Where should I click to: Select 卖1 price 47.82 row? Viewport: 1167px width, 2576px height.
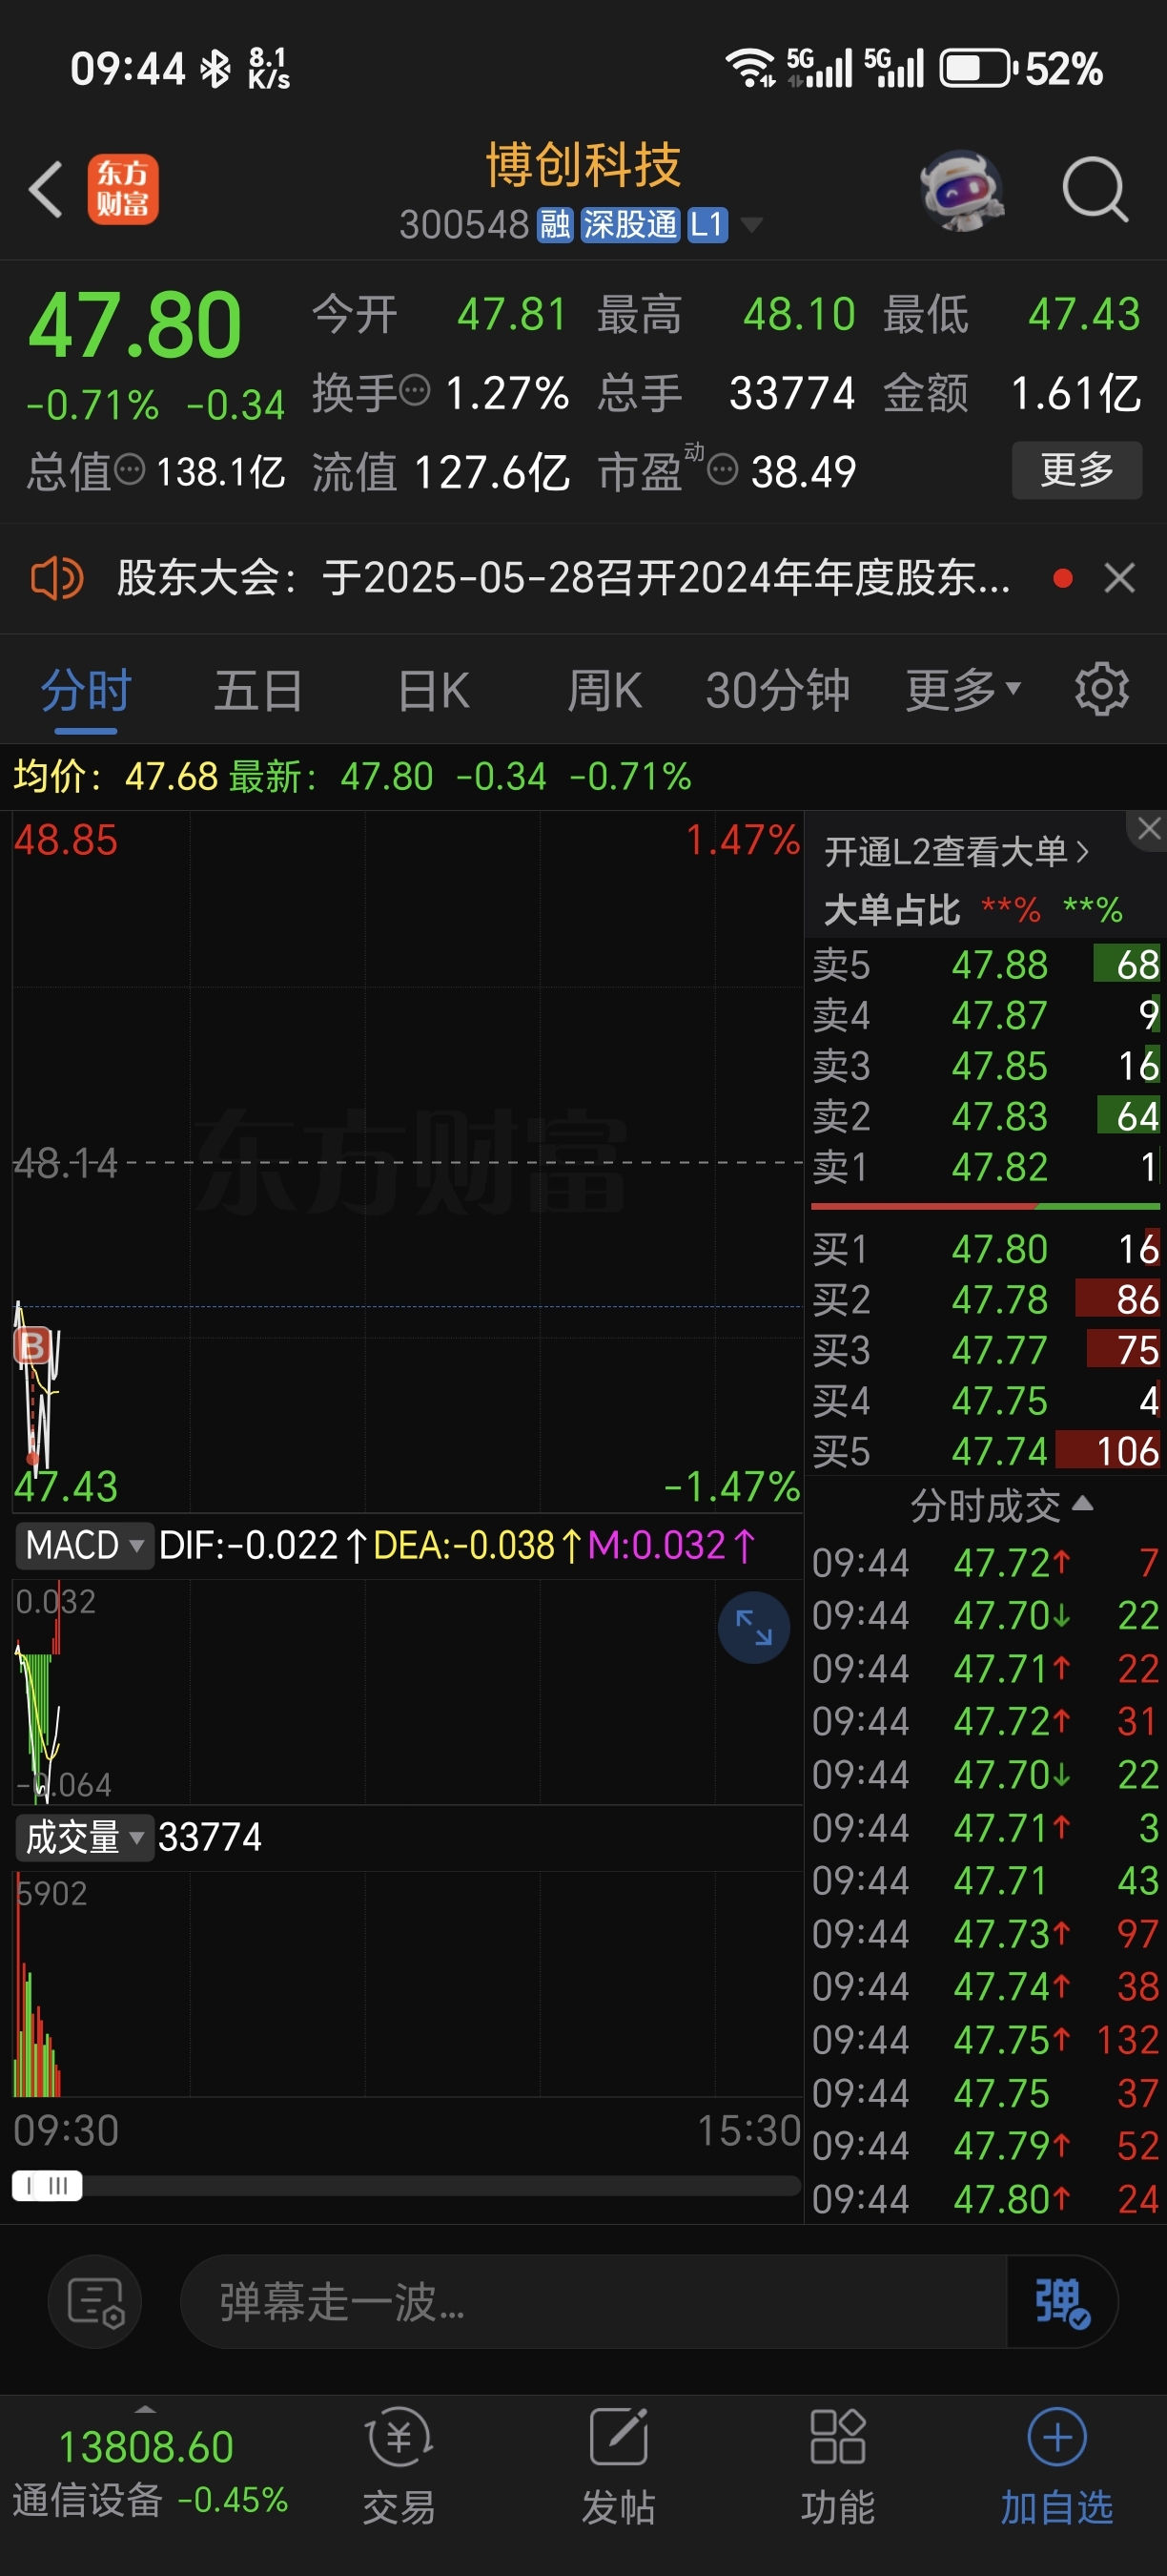pyautogui.click(x=985, y=1167)
